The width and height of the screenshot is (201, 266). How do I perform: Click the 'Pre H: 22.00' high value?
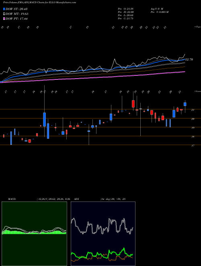pos(126,12)
